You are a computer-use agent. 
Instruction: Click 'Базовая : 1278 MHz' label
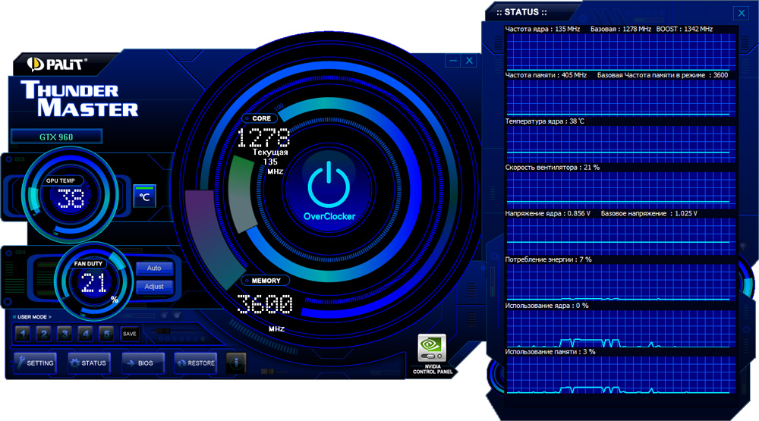tap(621, 29)
